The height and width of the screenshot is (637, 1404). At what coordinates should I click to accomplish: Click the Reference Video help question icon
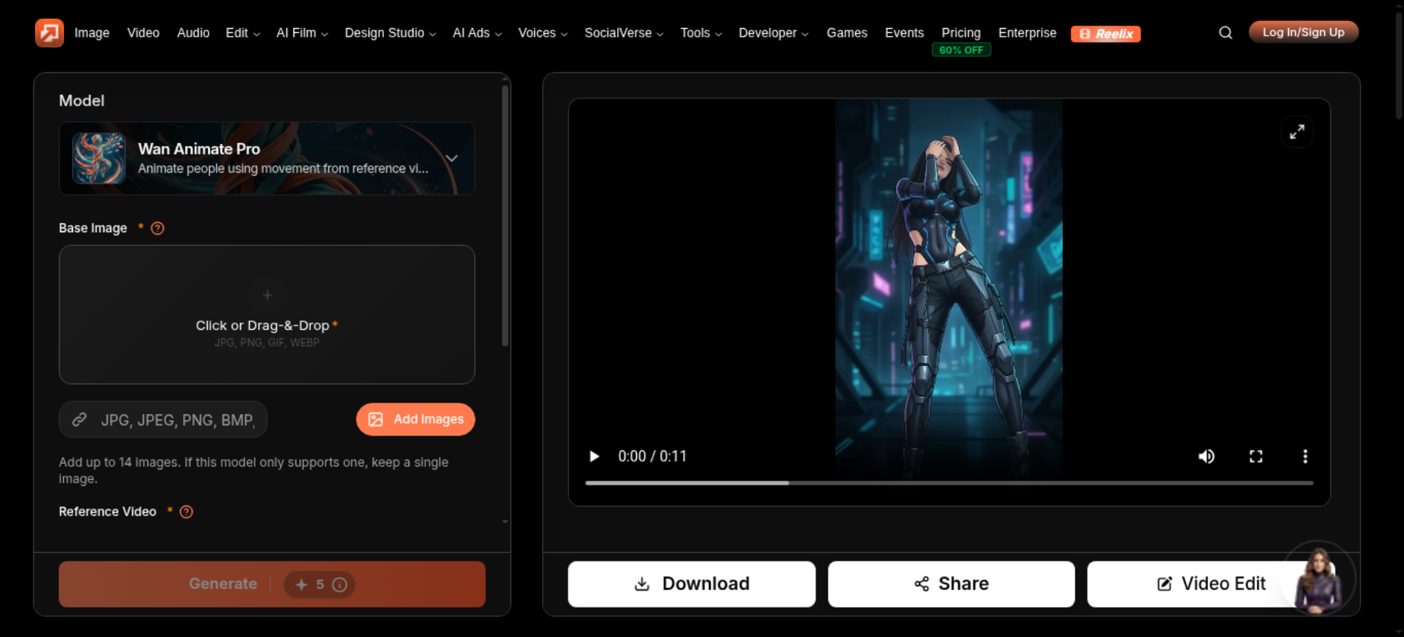(186, 512)
